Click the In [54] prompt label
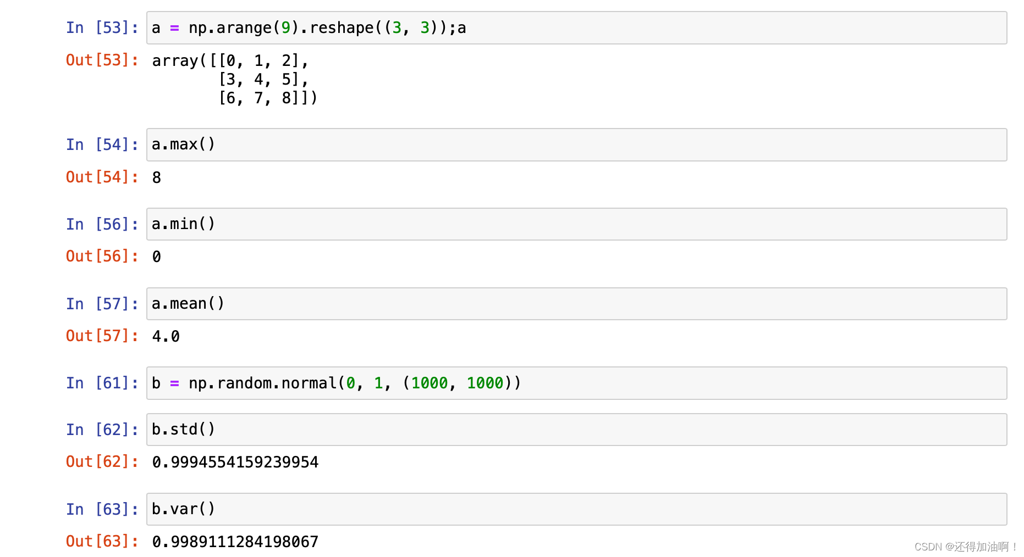The image size is (1024, 557). click(x=102, y=144)
